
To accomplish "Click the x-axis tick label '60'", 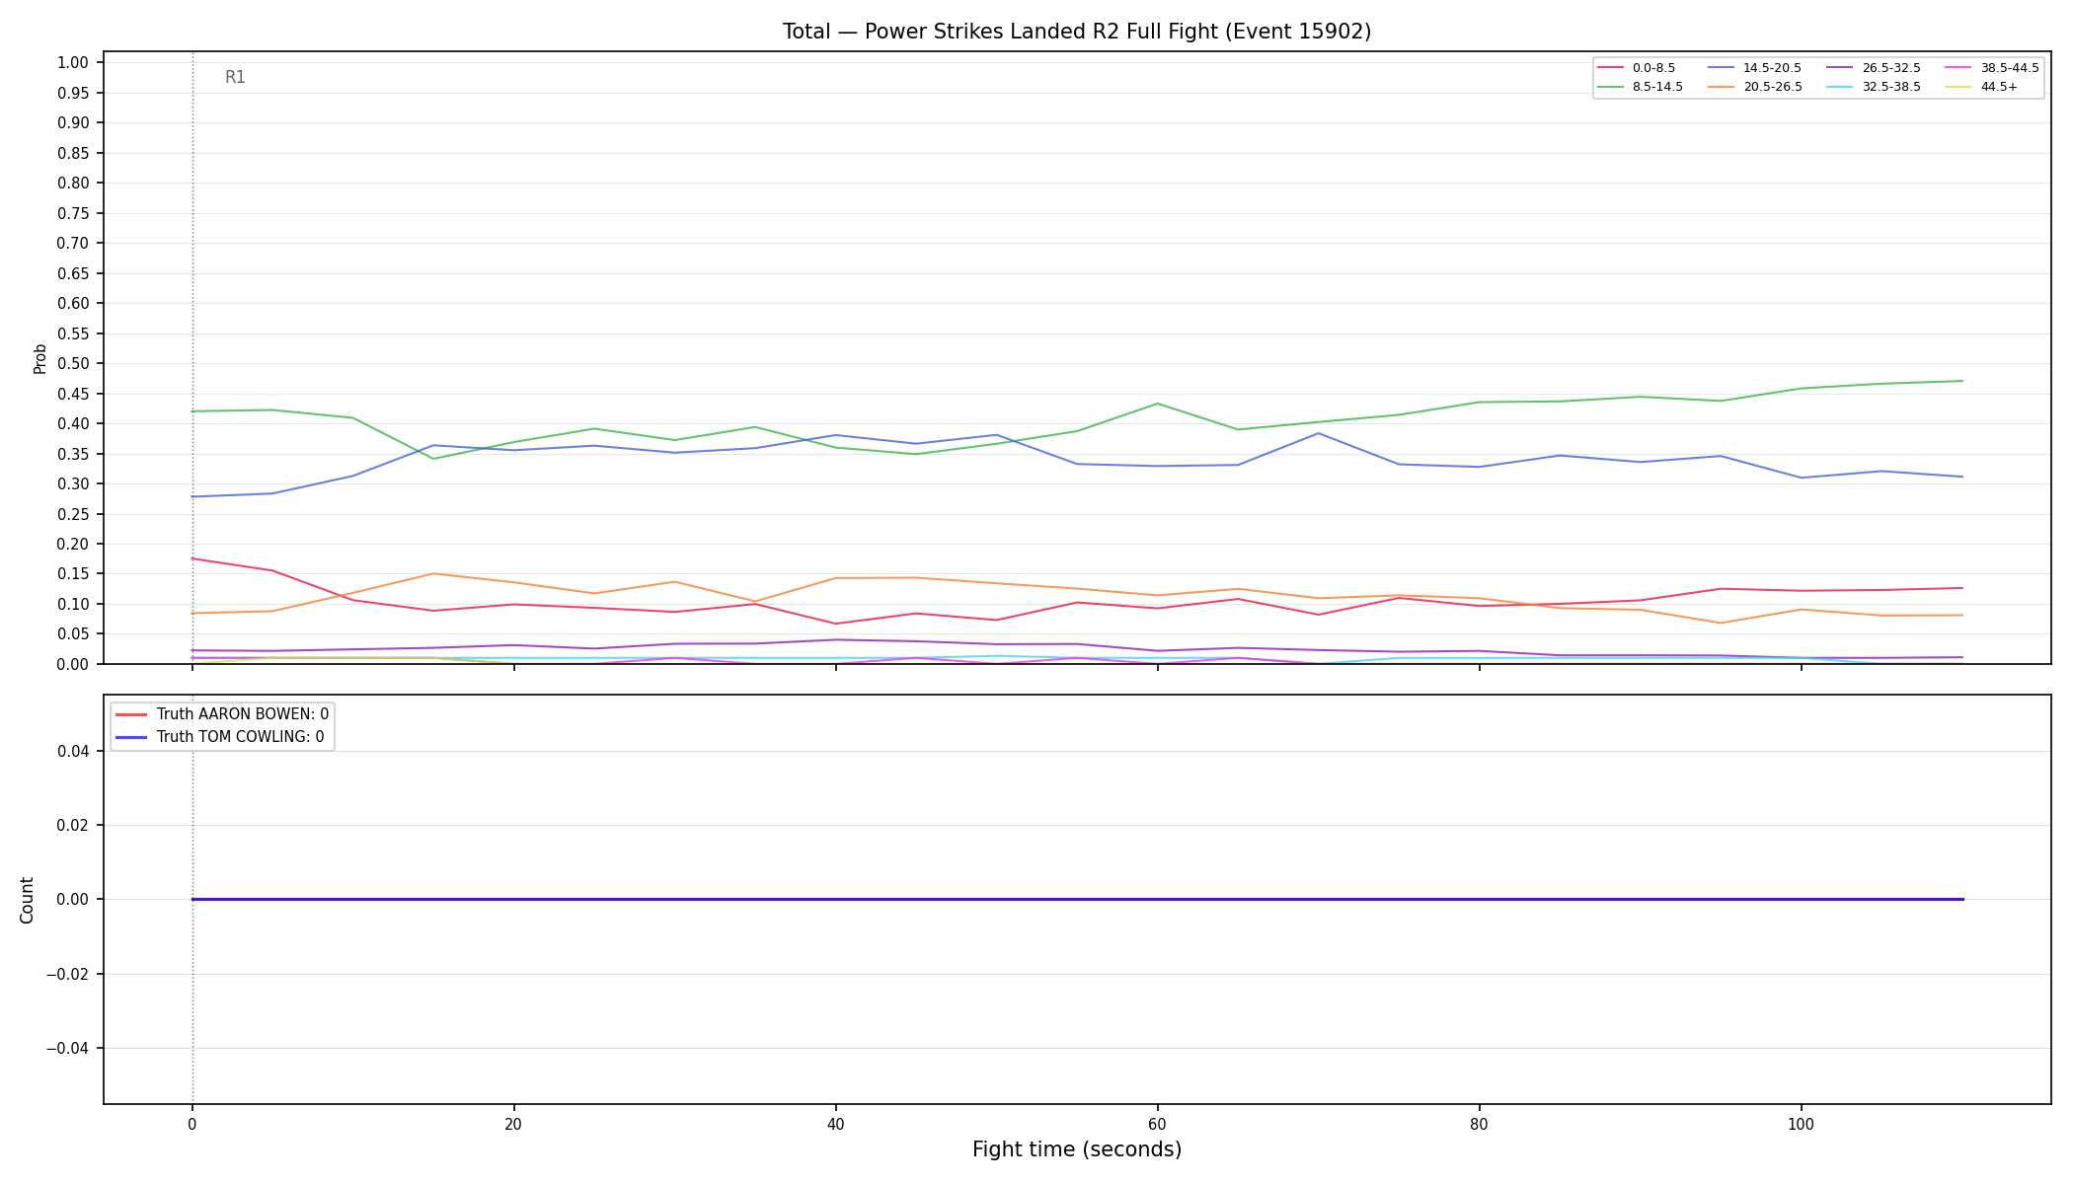I will pos(1157,1124).
